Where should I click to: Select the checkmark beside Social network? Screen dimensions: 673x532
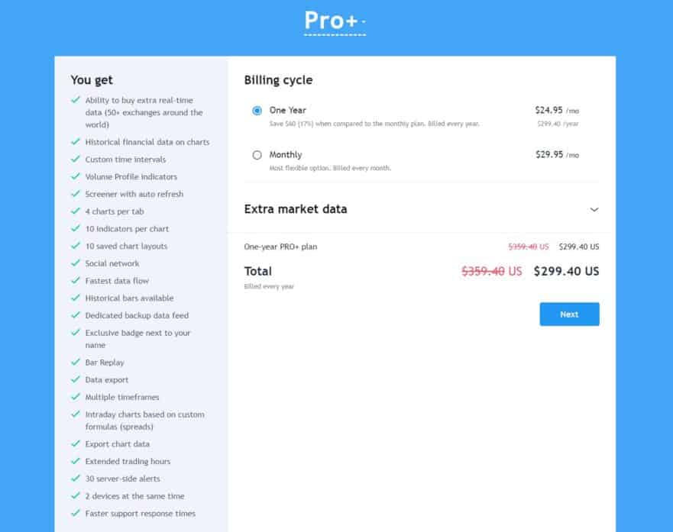click(76, 263)
